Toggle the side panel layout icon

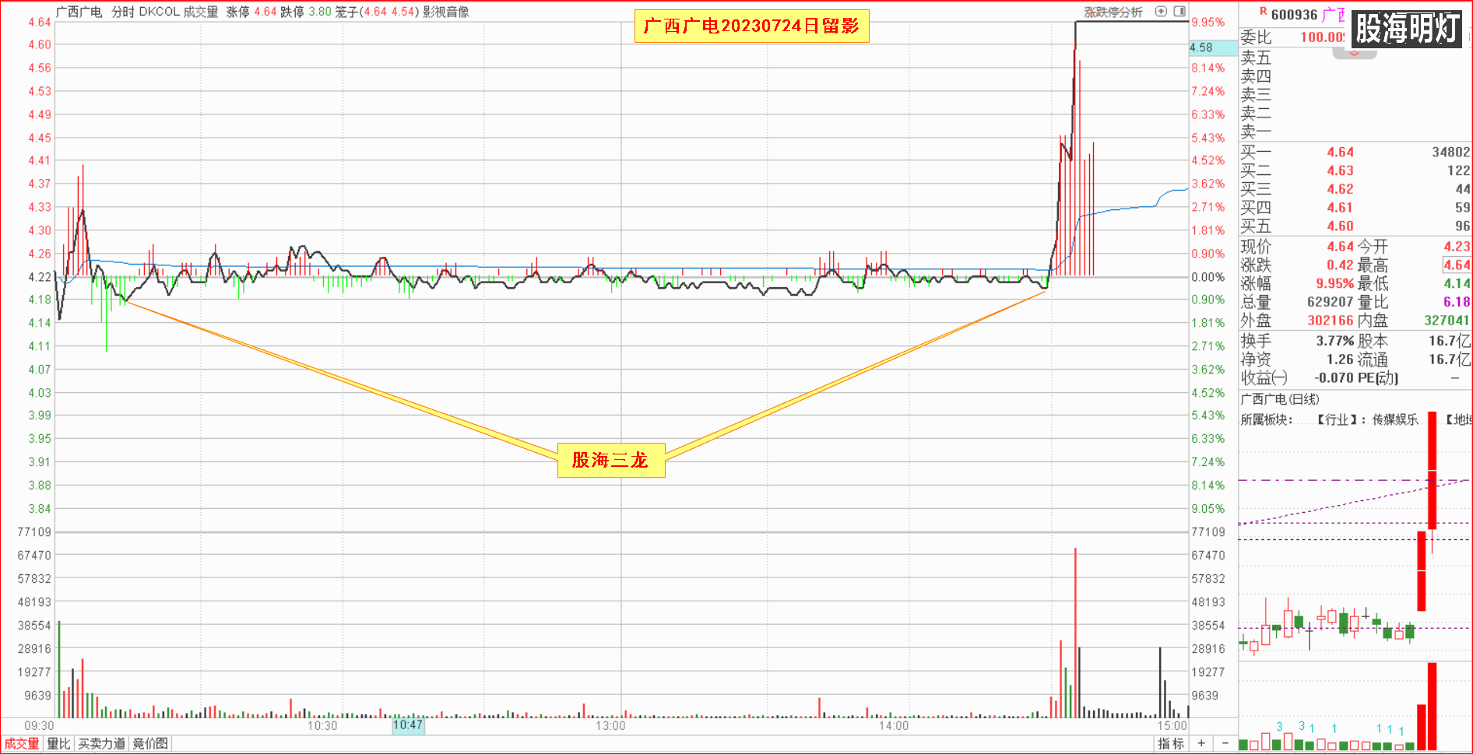pyautogui.click(x=1179, y=12)
